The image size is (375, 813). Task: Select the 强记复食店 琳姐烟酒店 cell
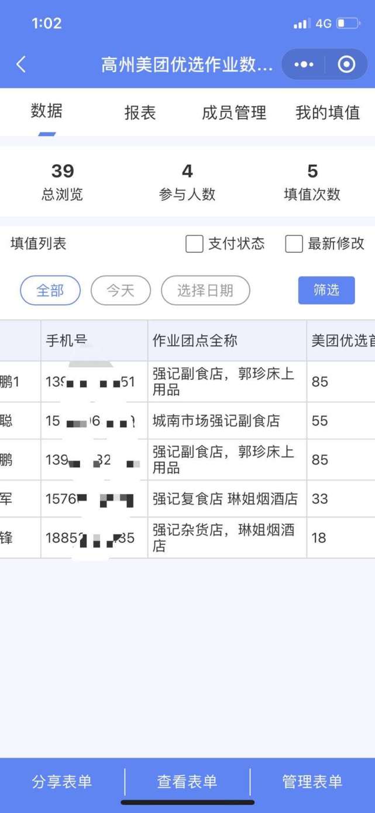tap(227, 499)
